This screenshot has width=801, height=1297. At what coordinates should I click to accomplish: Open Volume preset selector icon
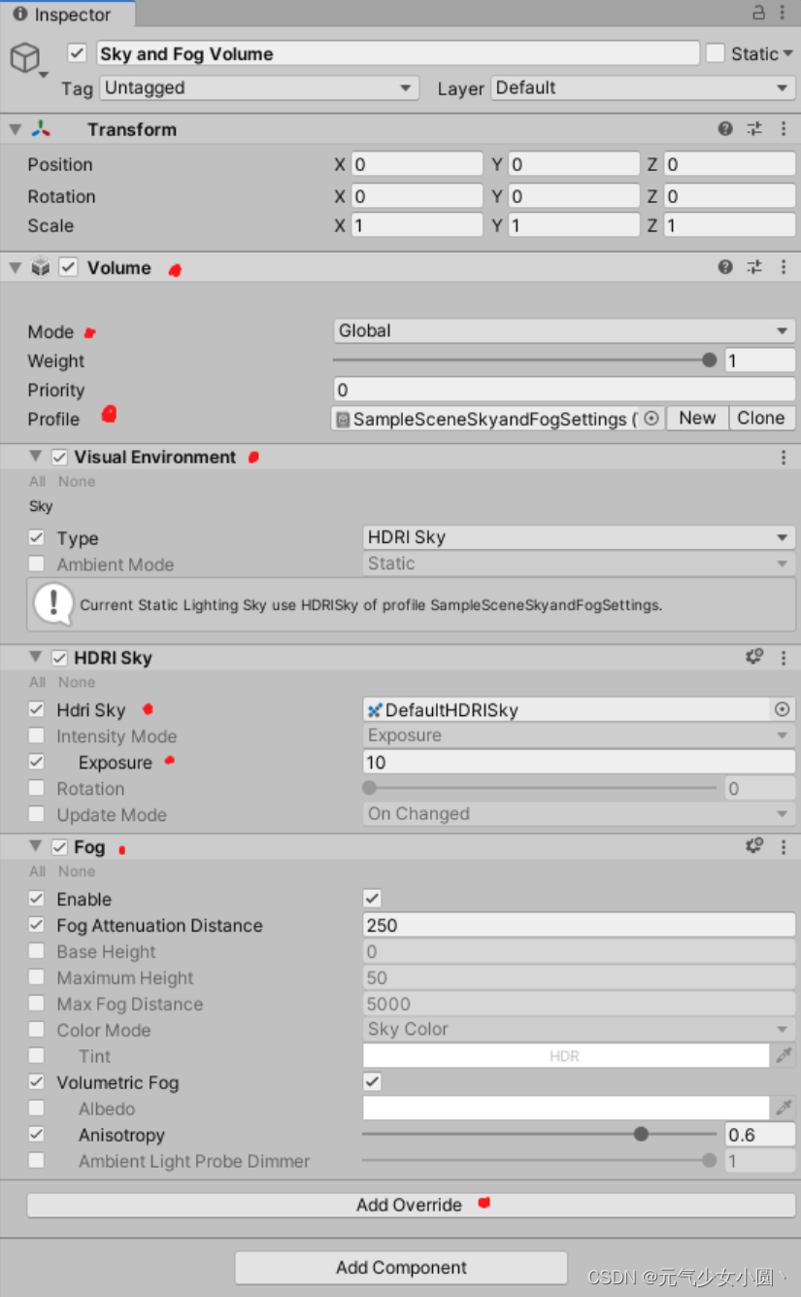(x=754, y=267)
